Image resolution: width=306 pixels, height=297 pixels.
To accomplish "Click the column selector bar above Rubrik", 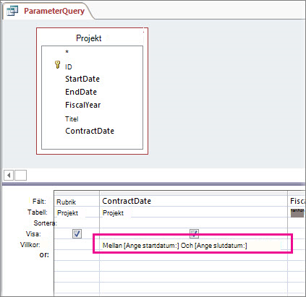I will click(77, 193).
